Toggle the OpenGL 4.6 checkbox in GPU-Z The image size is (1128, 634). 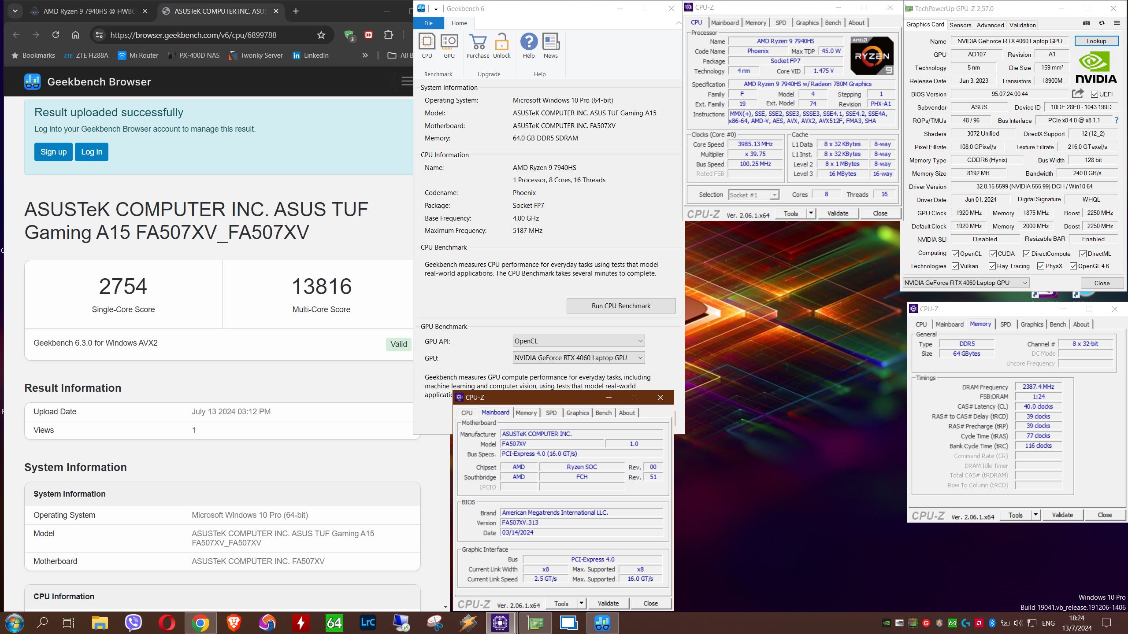coord(1073,266)
